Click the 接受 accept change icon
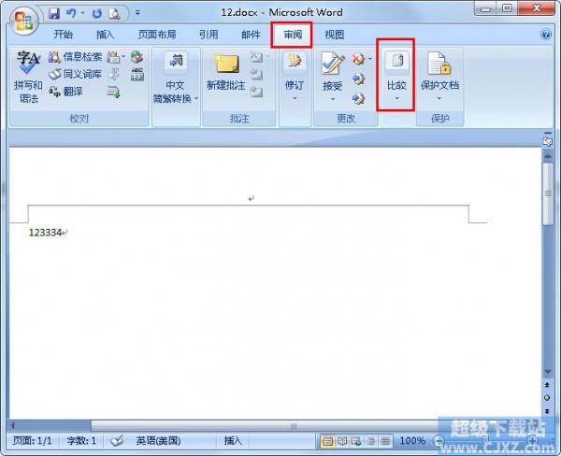 click(x=333, y=63)
